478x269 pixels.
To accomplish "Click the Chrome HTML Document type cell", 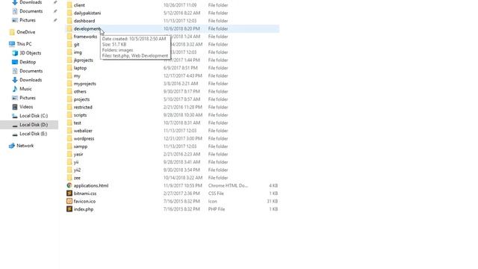I will coord(228,185).
